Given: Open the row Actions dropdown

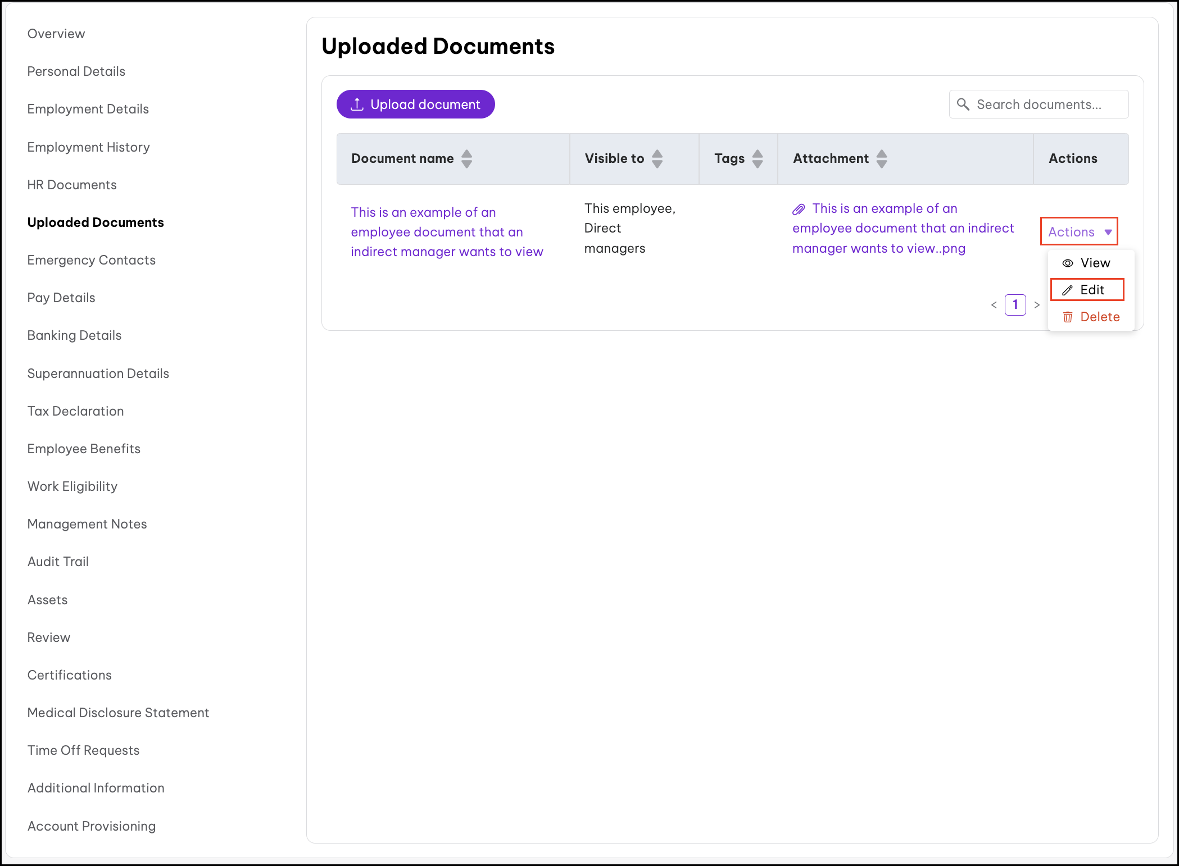Looking at the screenshot, I should 1079,232.
